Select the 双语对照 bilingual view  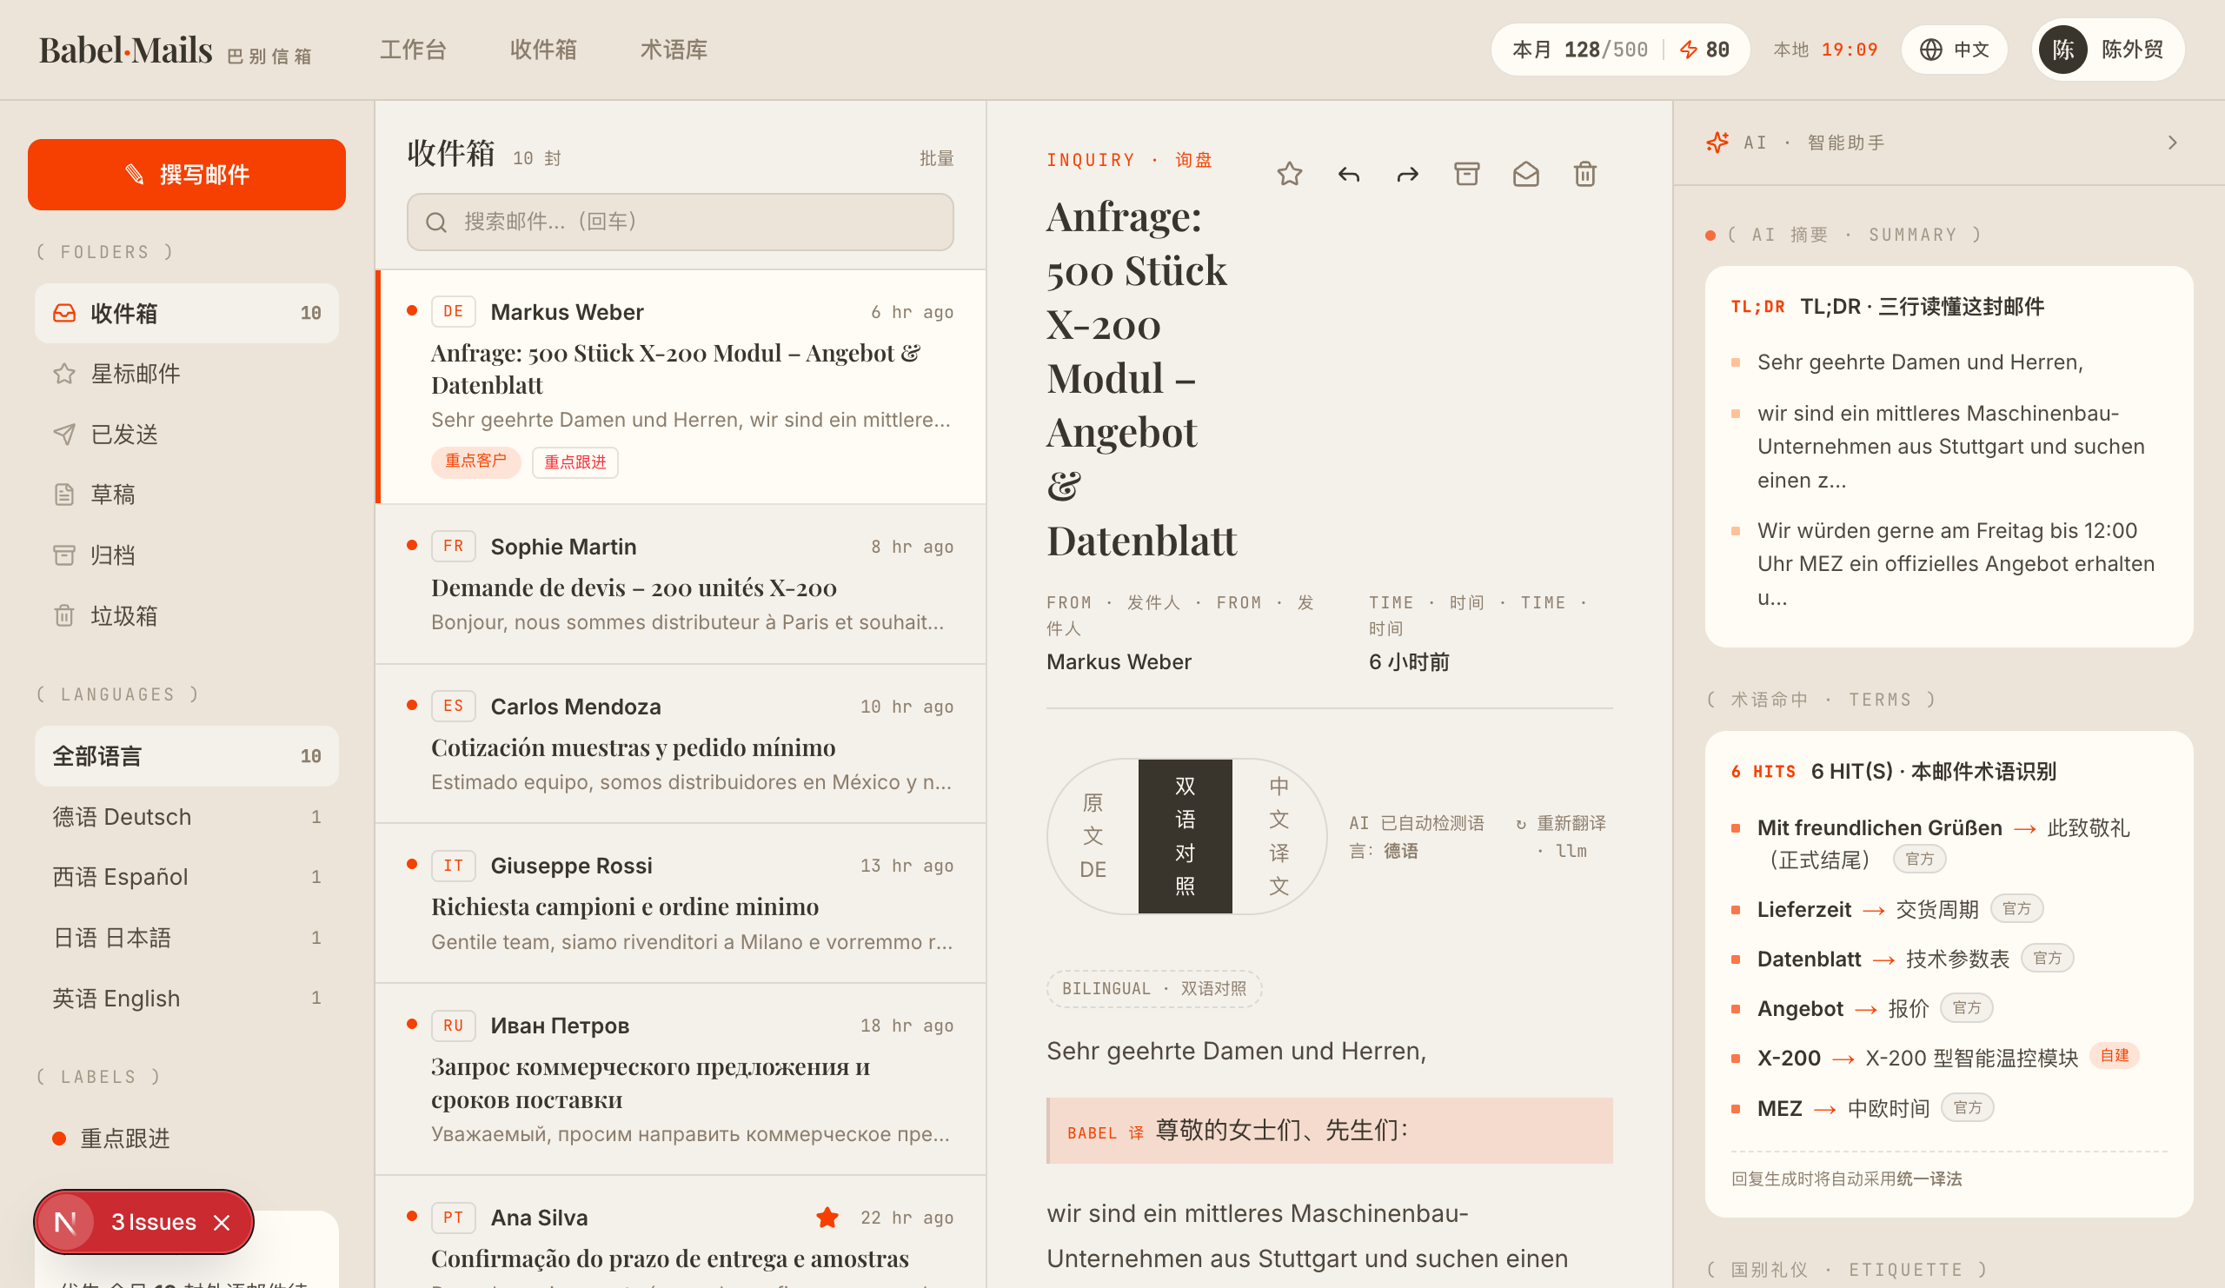(1185, 836)
